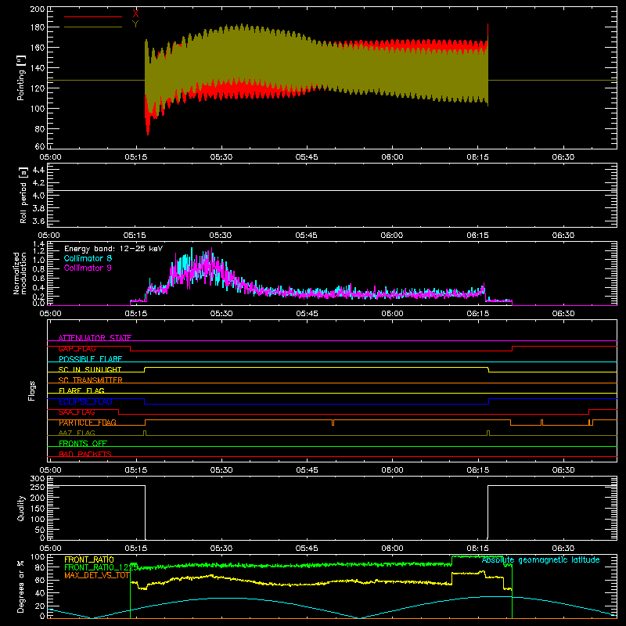This screenshot has height=626, width=626.
Task: Select the GAP_FLAG label
Action: click(77, 348)
